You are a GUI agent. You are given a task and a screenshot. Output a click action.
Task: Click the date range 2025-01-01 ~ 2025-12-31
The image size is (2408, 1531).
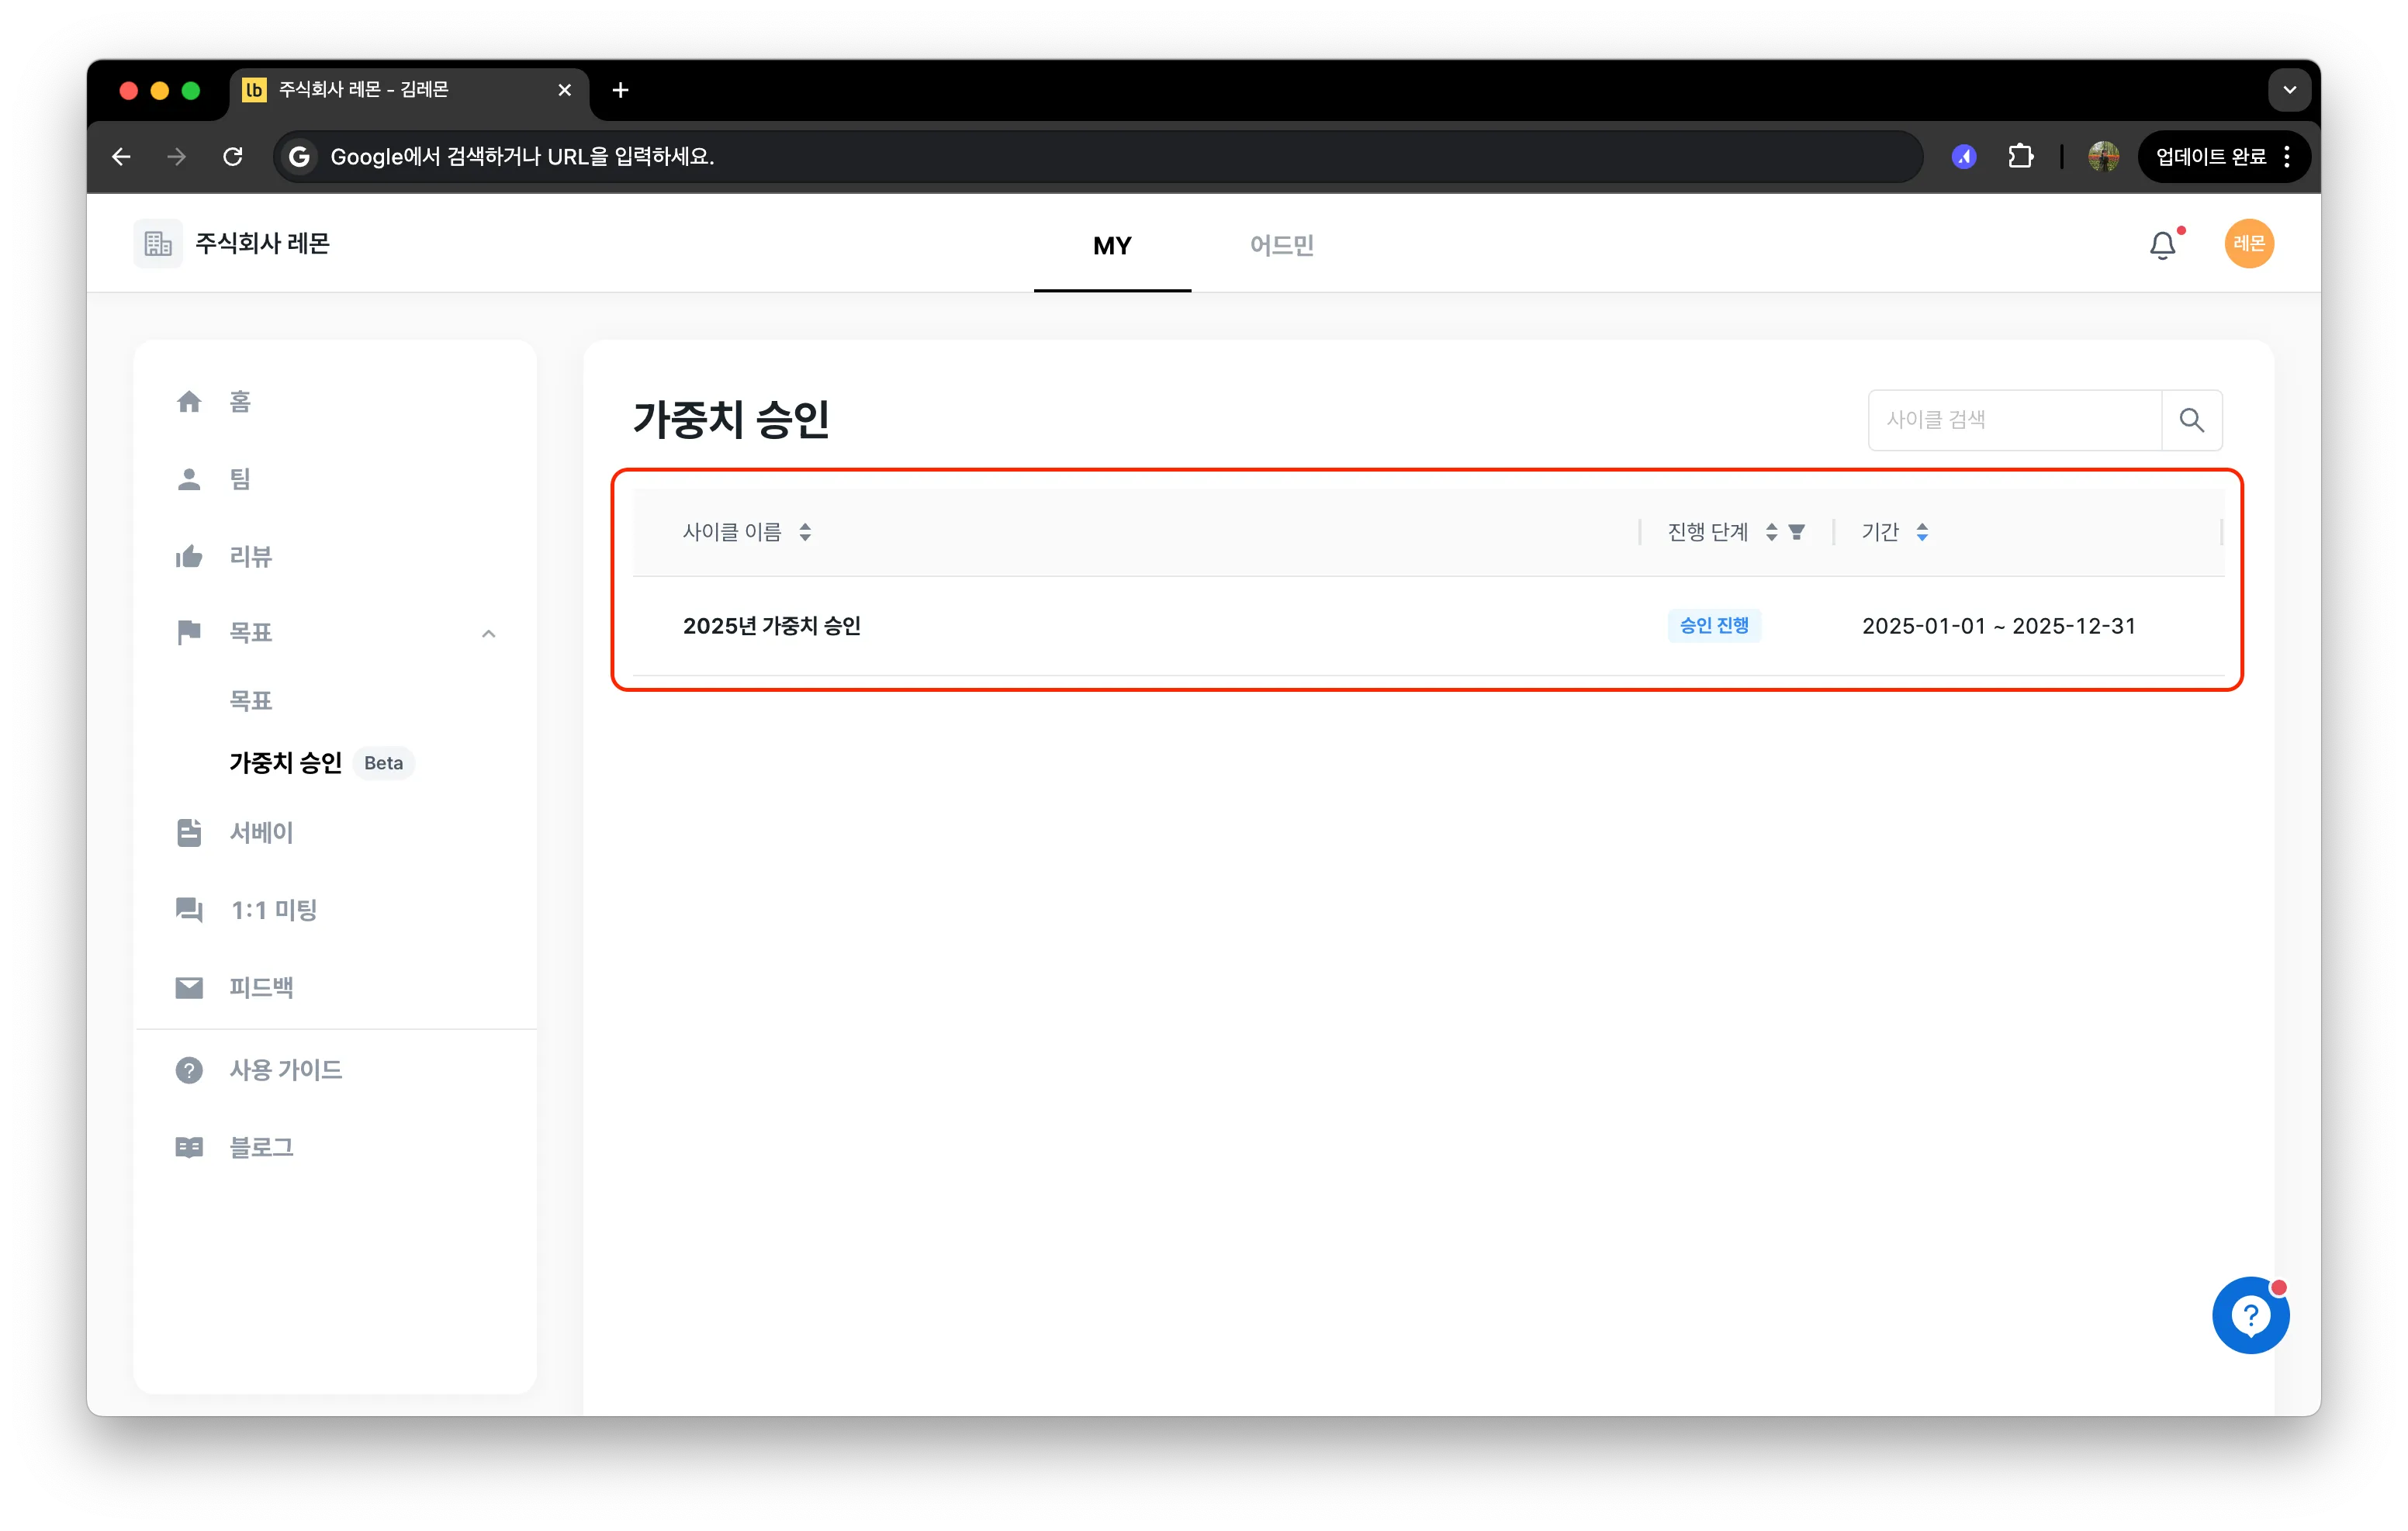tap(1998, 626)
